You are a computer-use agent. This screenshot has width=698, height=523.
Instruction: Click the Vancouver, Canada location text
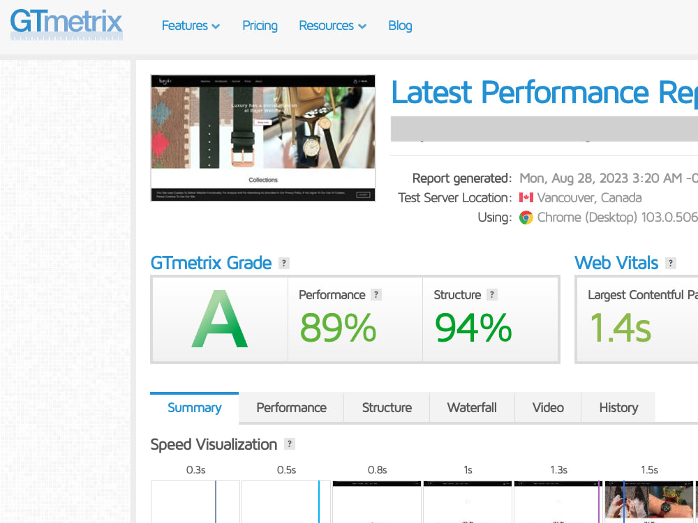coord(589,198)
